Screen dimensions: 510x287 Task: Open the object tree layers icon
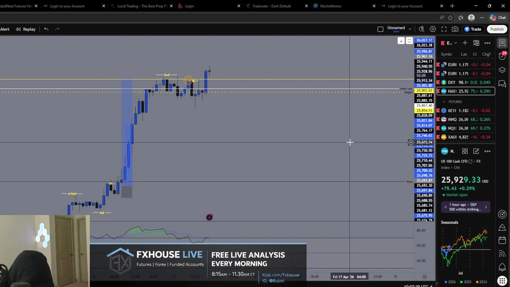tap(502, 70)
